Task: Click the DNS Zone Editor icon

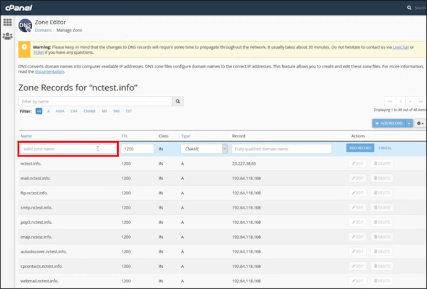Action: click(25, 25)
